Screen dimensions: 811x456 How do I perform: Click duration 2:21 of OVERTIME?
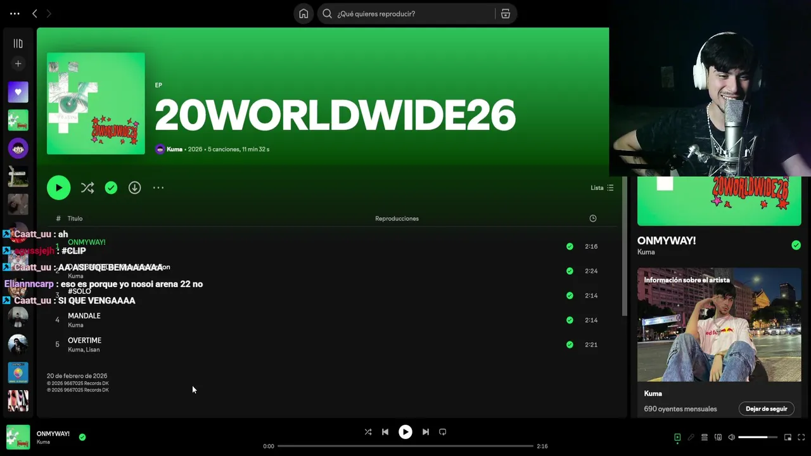click(591, 345)
